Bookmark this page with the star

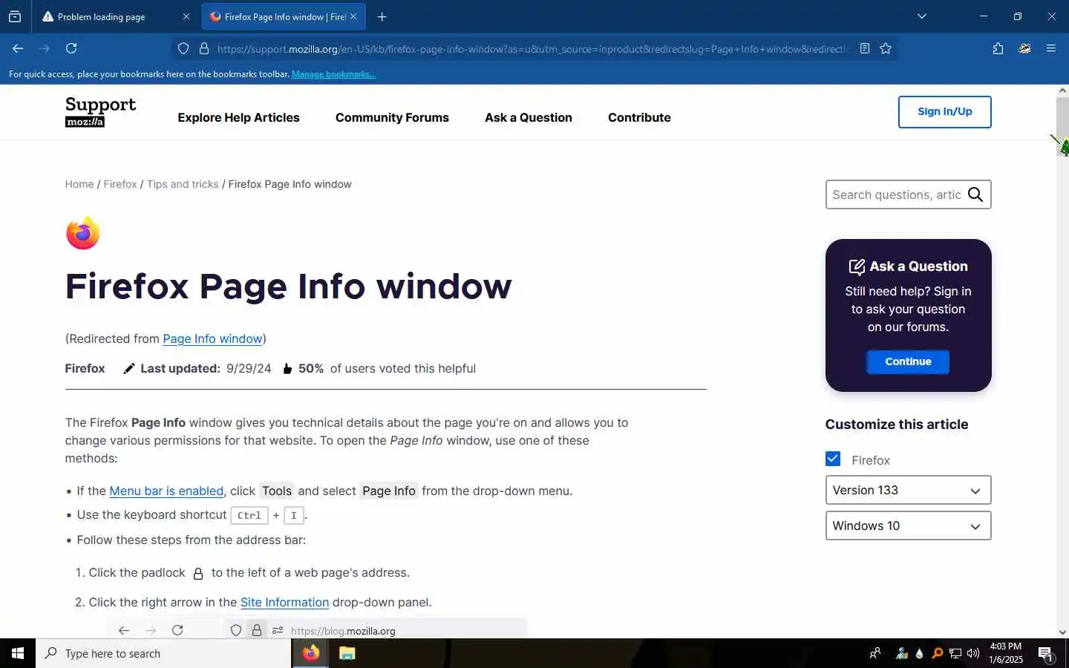pyautogui.click(x=886, y=48)
